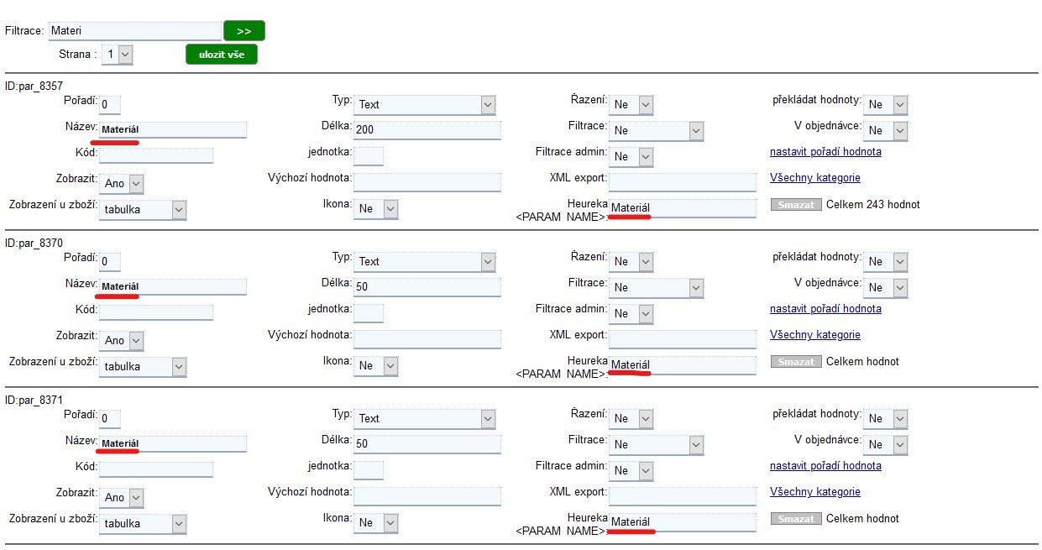
Task: Click Výchozí hodnota field of par_8357
Action: pyautogui.click(x=427, y=182)
